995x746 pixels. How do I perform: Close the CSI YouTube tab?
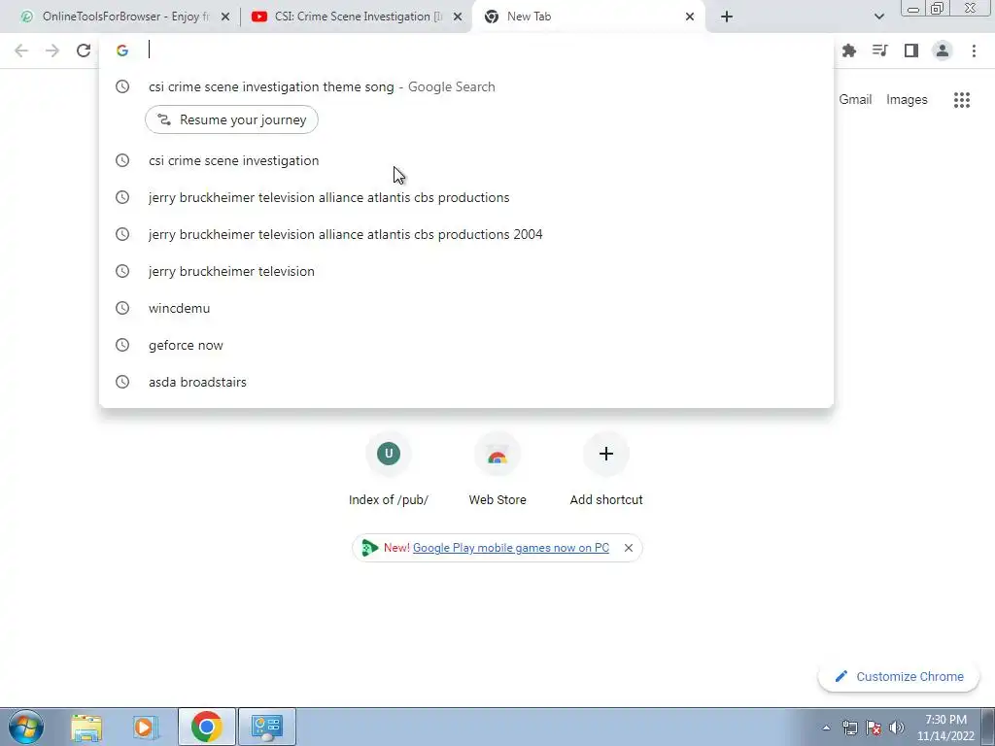[x=458, y=17]
